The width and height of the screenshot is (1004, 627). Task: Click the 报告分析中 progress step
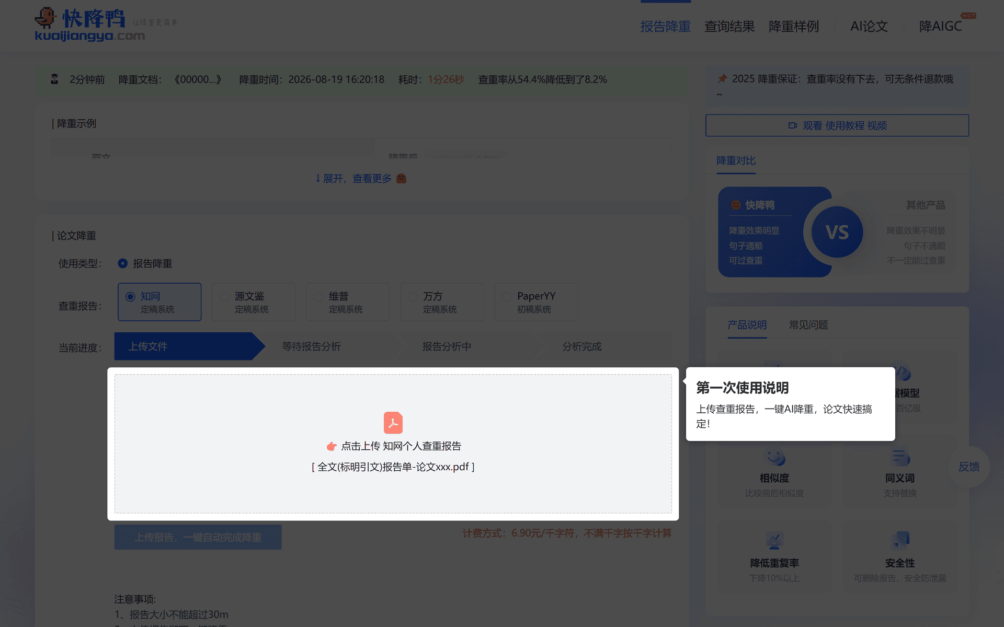click(x=447, y=346)
